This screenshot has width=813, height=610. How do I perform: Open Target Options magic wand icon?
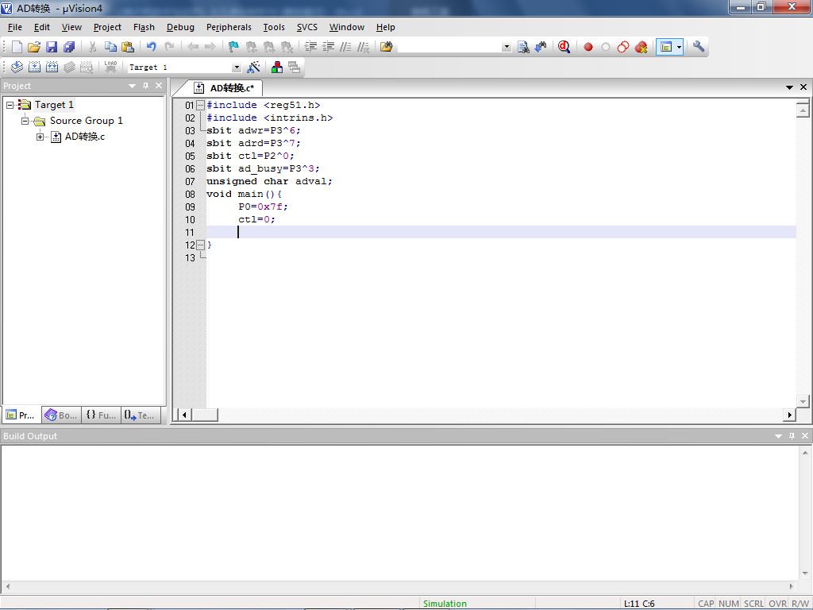point(254,68)
